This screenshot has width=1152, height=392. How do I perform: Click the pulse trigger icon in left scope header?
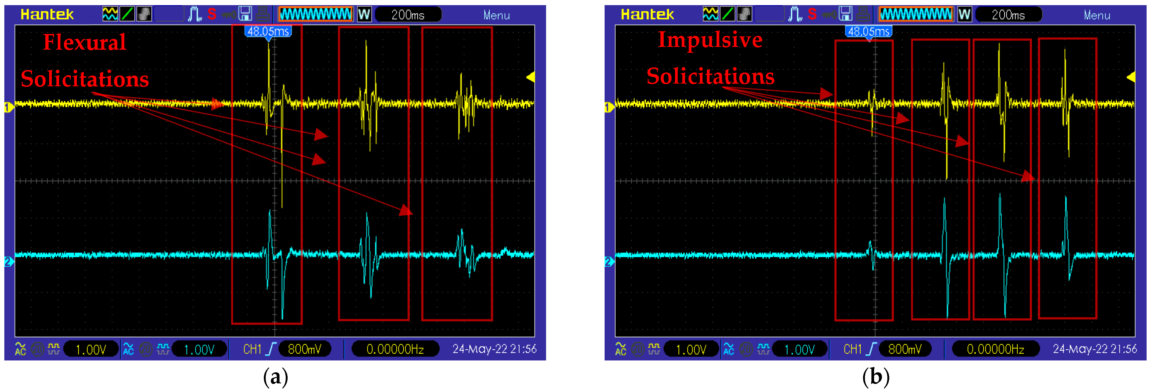click(195, 14)
